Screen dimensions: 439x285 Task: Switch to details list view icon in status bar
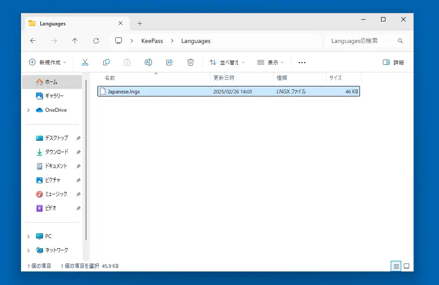[x=396, y=266]
